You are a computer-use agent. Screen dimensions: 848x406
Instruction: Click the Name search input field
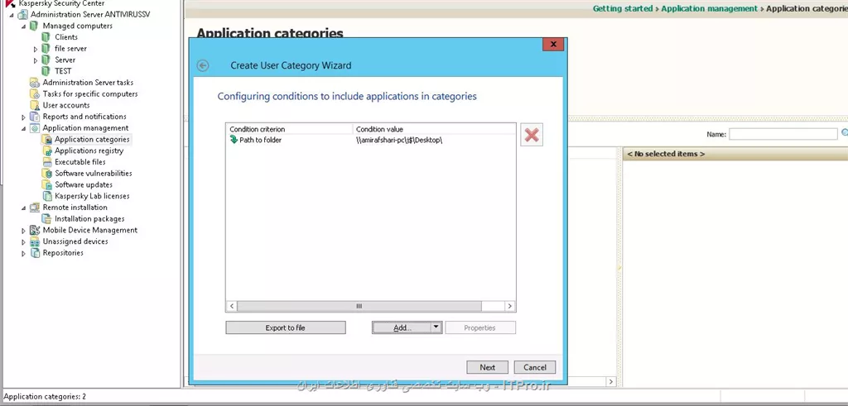pyautogui.click(x=783, y=134)
